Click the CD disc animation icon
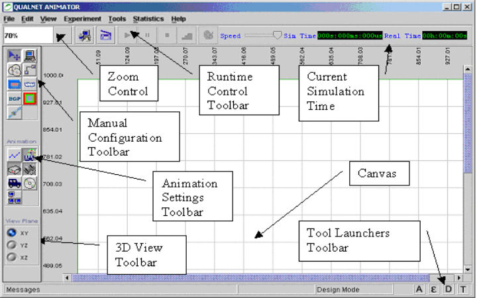 tap(30, 183)
